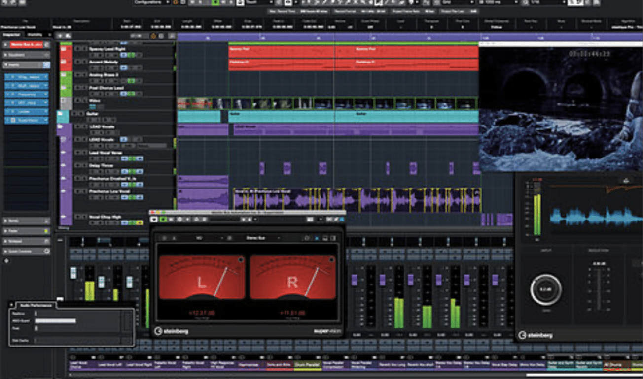Click the horizontal scrollbar at mixer bottom
Image resolution: width=643 pixels, height=379 pixels.
tap(584, 375)
